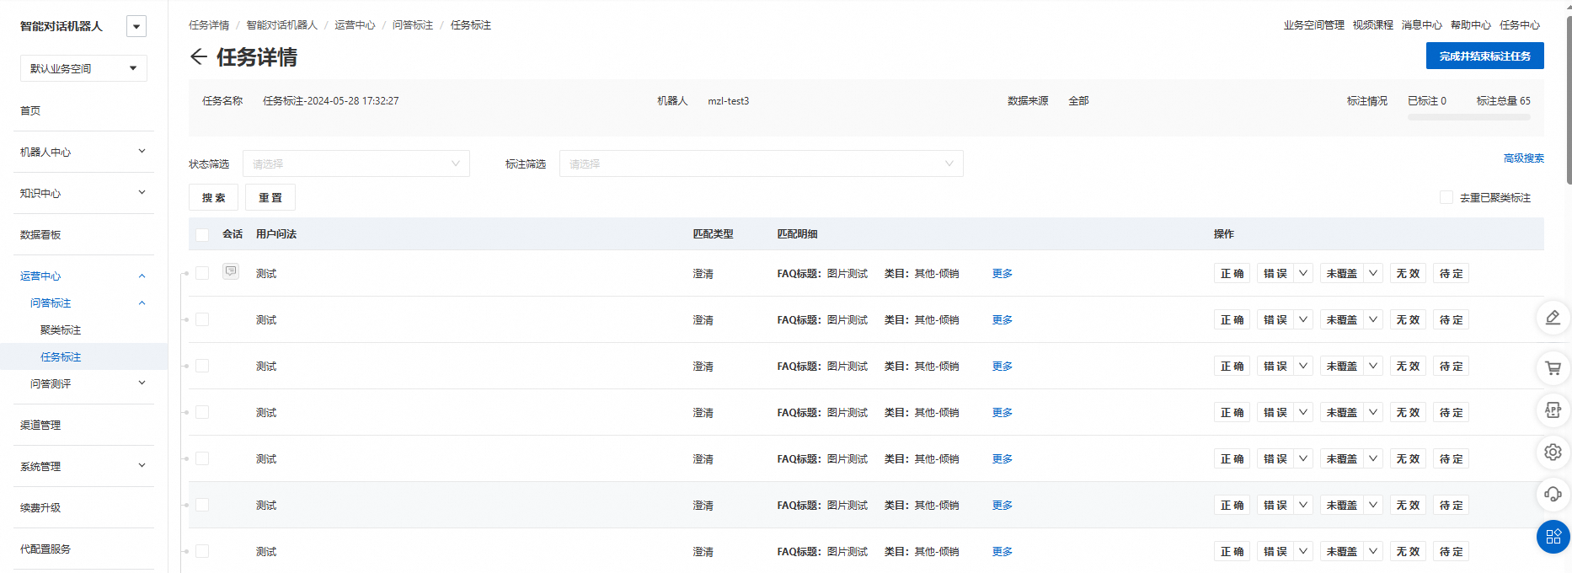Go back using the arrow beside 任务详情
The height and width of the screenshot is (573, 1572).
pyautogui.click(x=199, y=56)
